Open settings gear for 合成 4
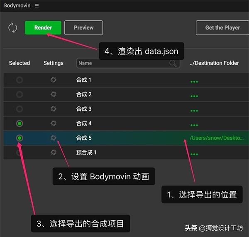This screenshot has width=249, height=237. pyautogui.click(x=54, y=123)
